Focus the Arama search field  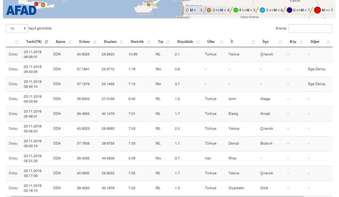[310, 29]
